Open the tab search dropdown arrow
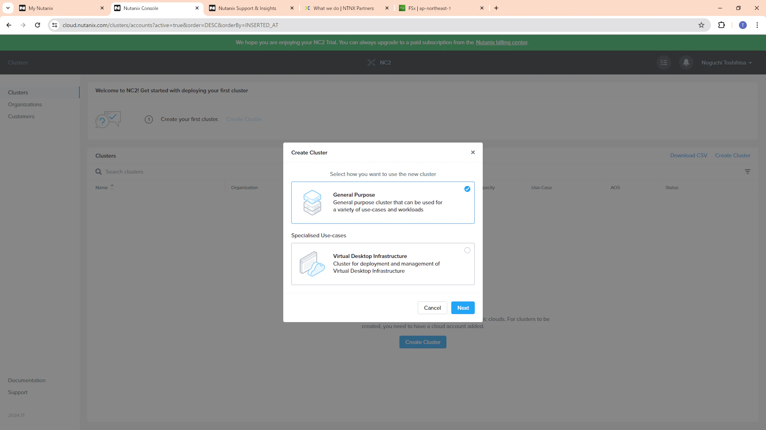 coord(8,8)
